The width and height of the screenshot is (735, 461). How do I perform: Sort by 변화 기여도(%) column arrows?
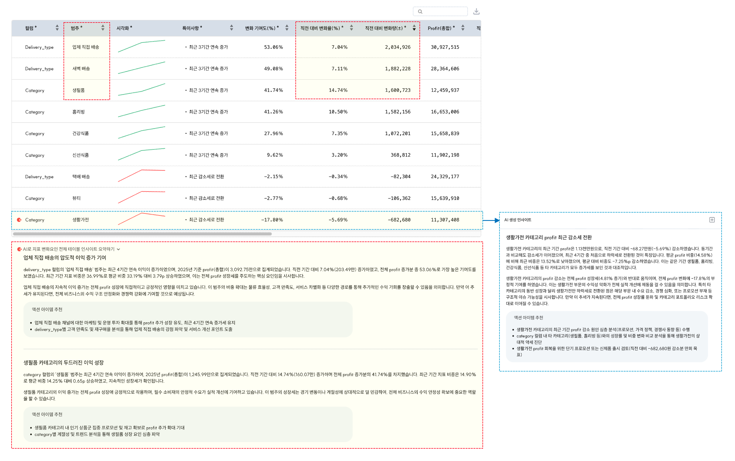click(287, 28)
